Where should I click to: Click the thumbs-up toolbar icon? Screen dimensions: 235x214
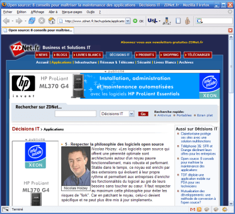pyautogui.click(x=188, y=21)
